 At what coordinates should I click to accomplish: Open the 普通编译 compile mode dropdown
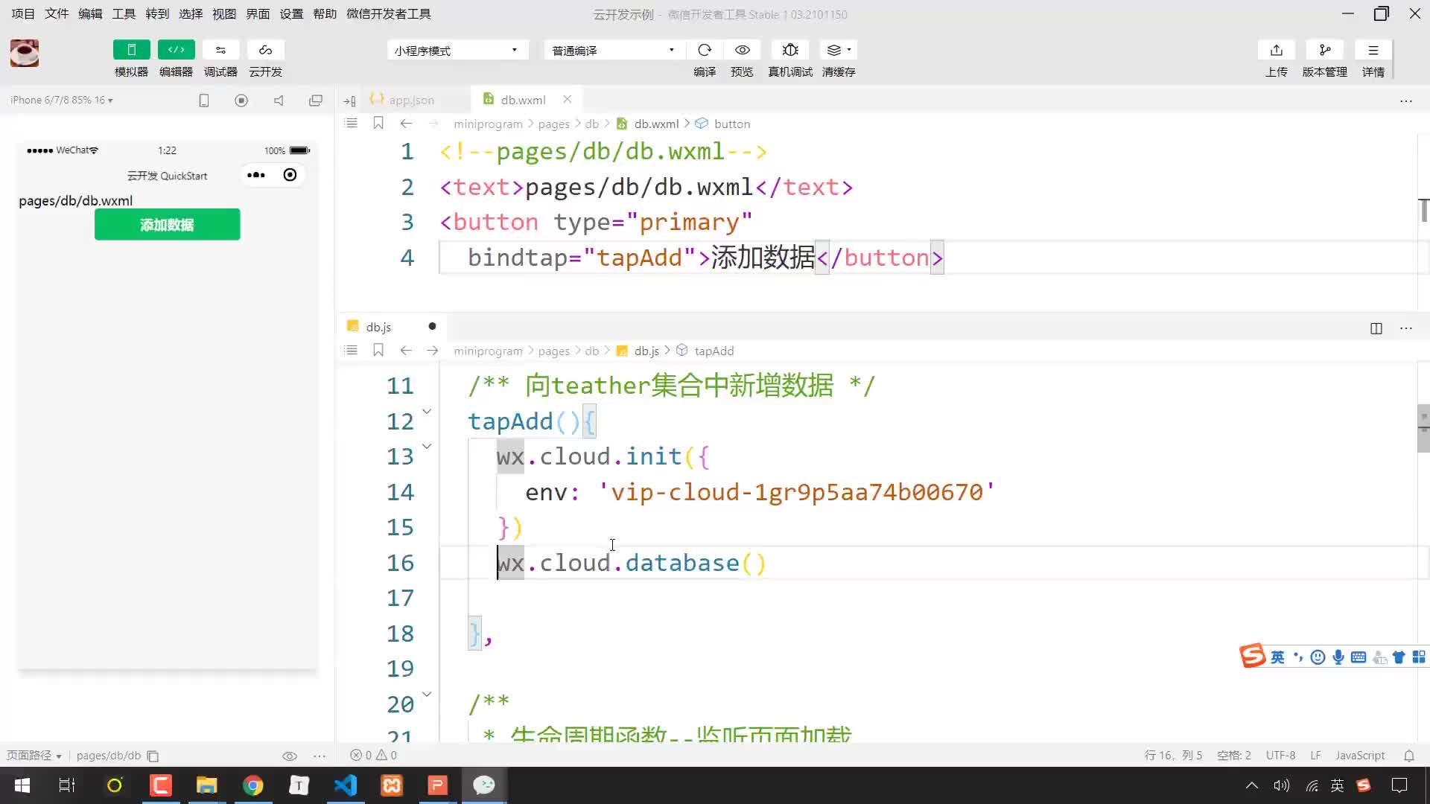click(612, 50)
